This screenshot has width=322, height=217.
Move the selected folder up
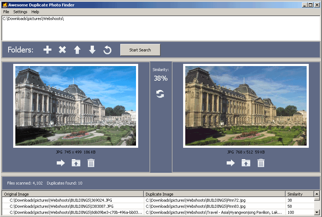click(77, 50)
